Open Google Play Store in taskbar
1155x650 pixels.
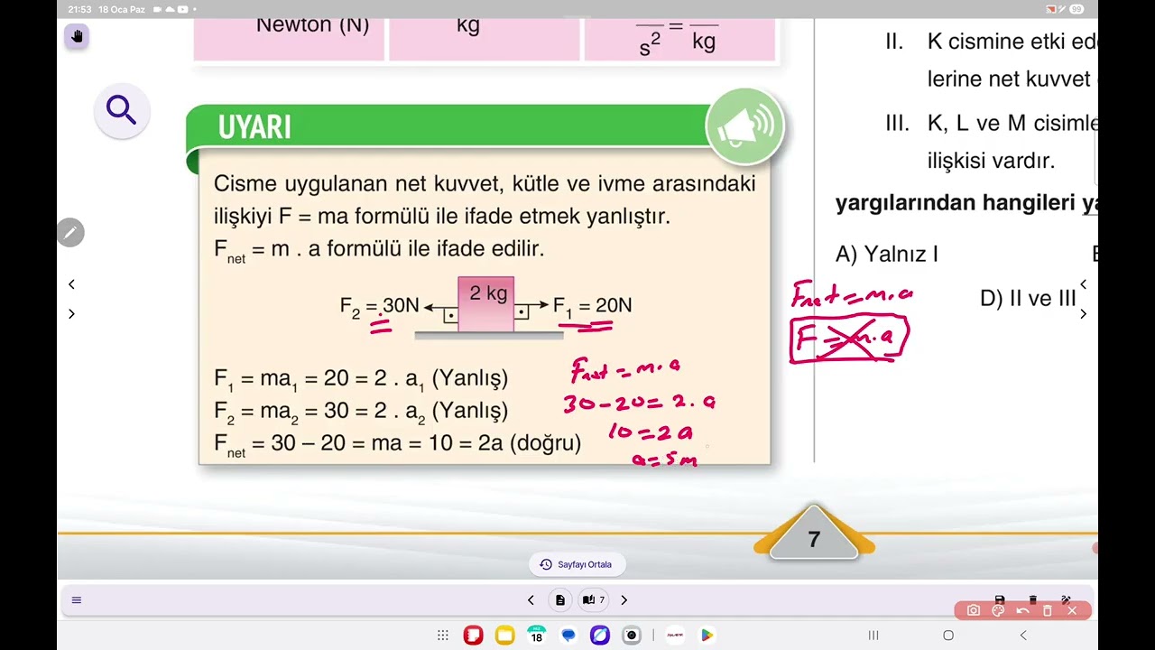point(707,636)
